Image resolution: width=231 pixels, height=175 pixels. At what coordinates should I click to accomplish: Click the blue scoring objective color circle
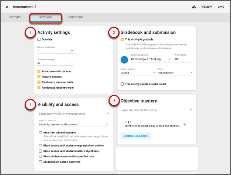click(124, 60)
